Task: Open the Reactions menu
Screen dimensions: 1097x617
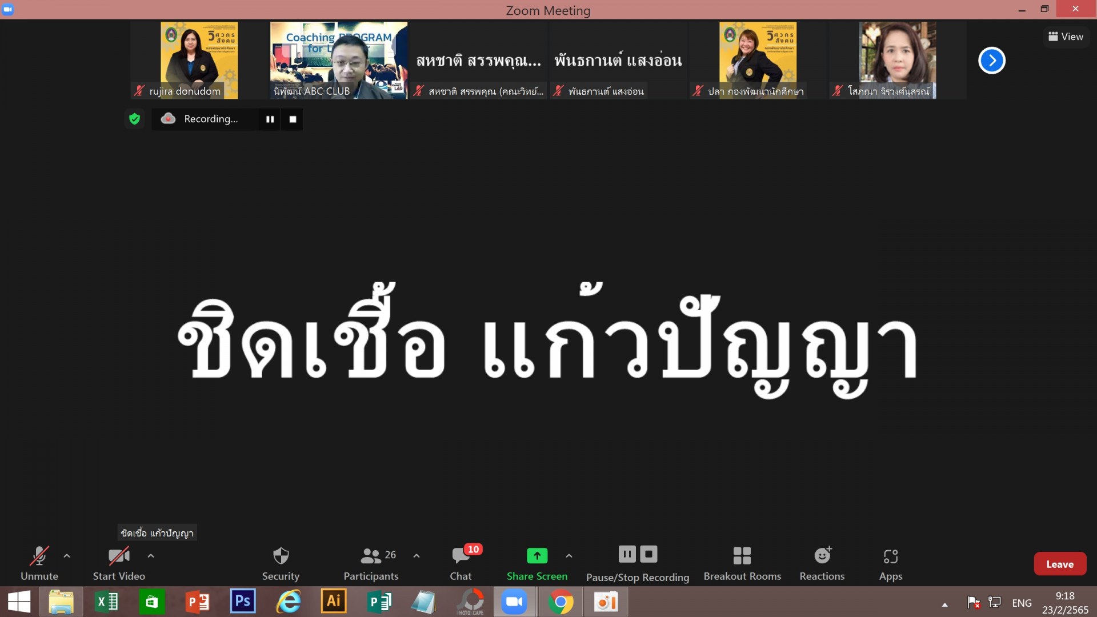Action: (x=822, y=563)
